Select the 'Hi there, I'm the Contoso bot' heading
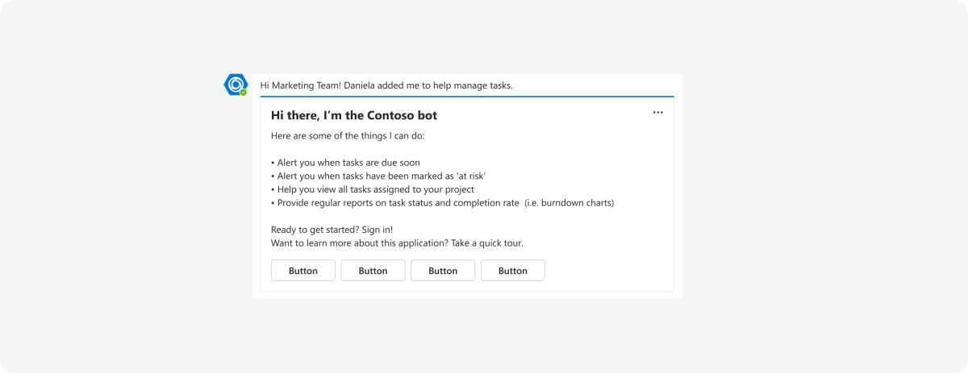968x373 pixels. point(354,115)
